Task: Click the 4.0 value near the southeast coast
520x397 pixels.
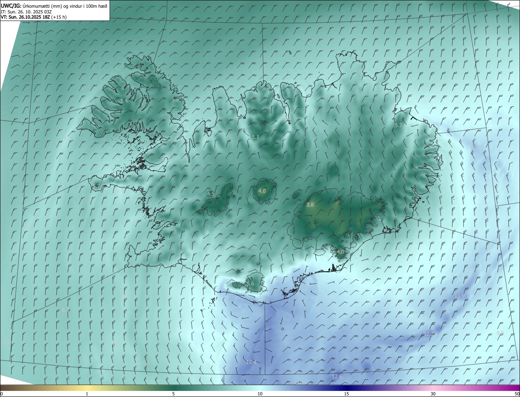Action: pyautogui.click(x=340, y=252)
